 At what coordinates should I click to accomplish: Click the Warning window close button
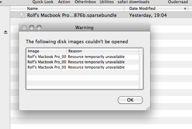pyautogui.click(x=24, y=27)
